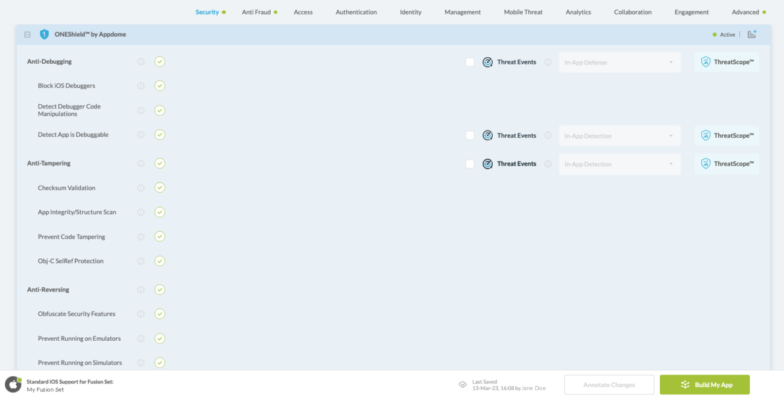Tick Threat Events checkbox for Detect App is Debuggable
This screenshot has width=784, height=398.
(470, 135)
